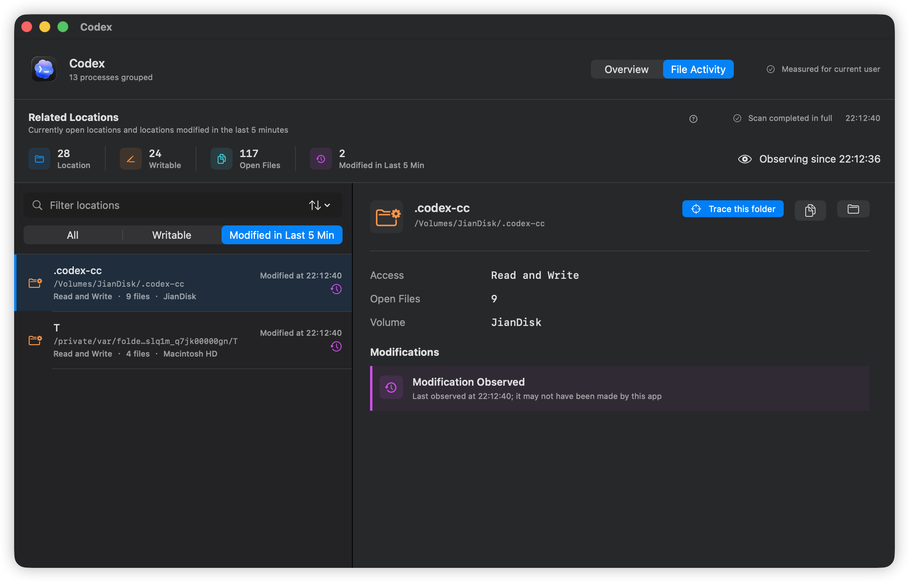
Task: Toggle the Observing eye icon
Action: click(x=744, y=159)
